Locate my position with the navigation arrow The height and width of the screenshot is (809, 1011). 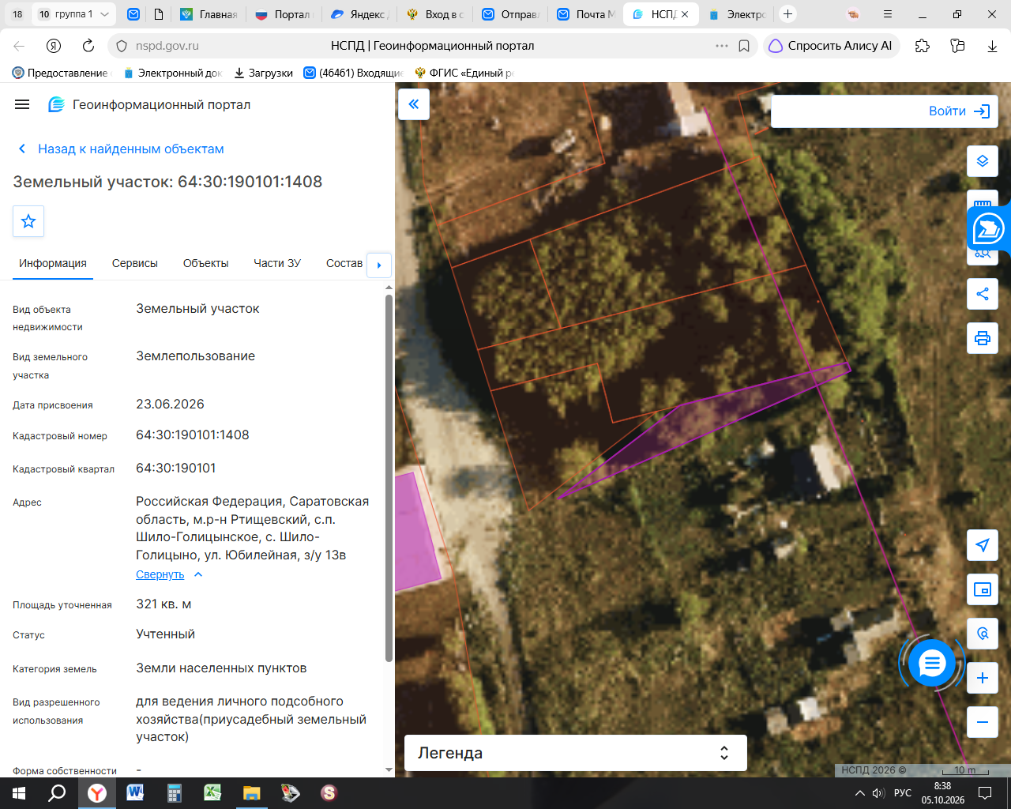(x=983, y=545)
